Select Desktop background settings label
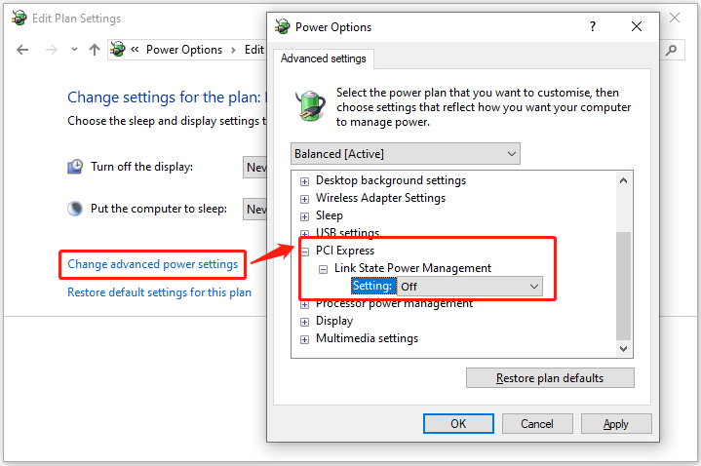This screenshot has width=701, height=466. tap(391, 180)
